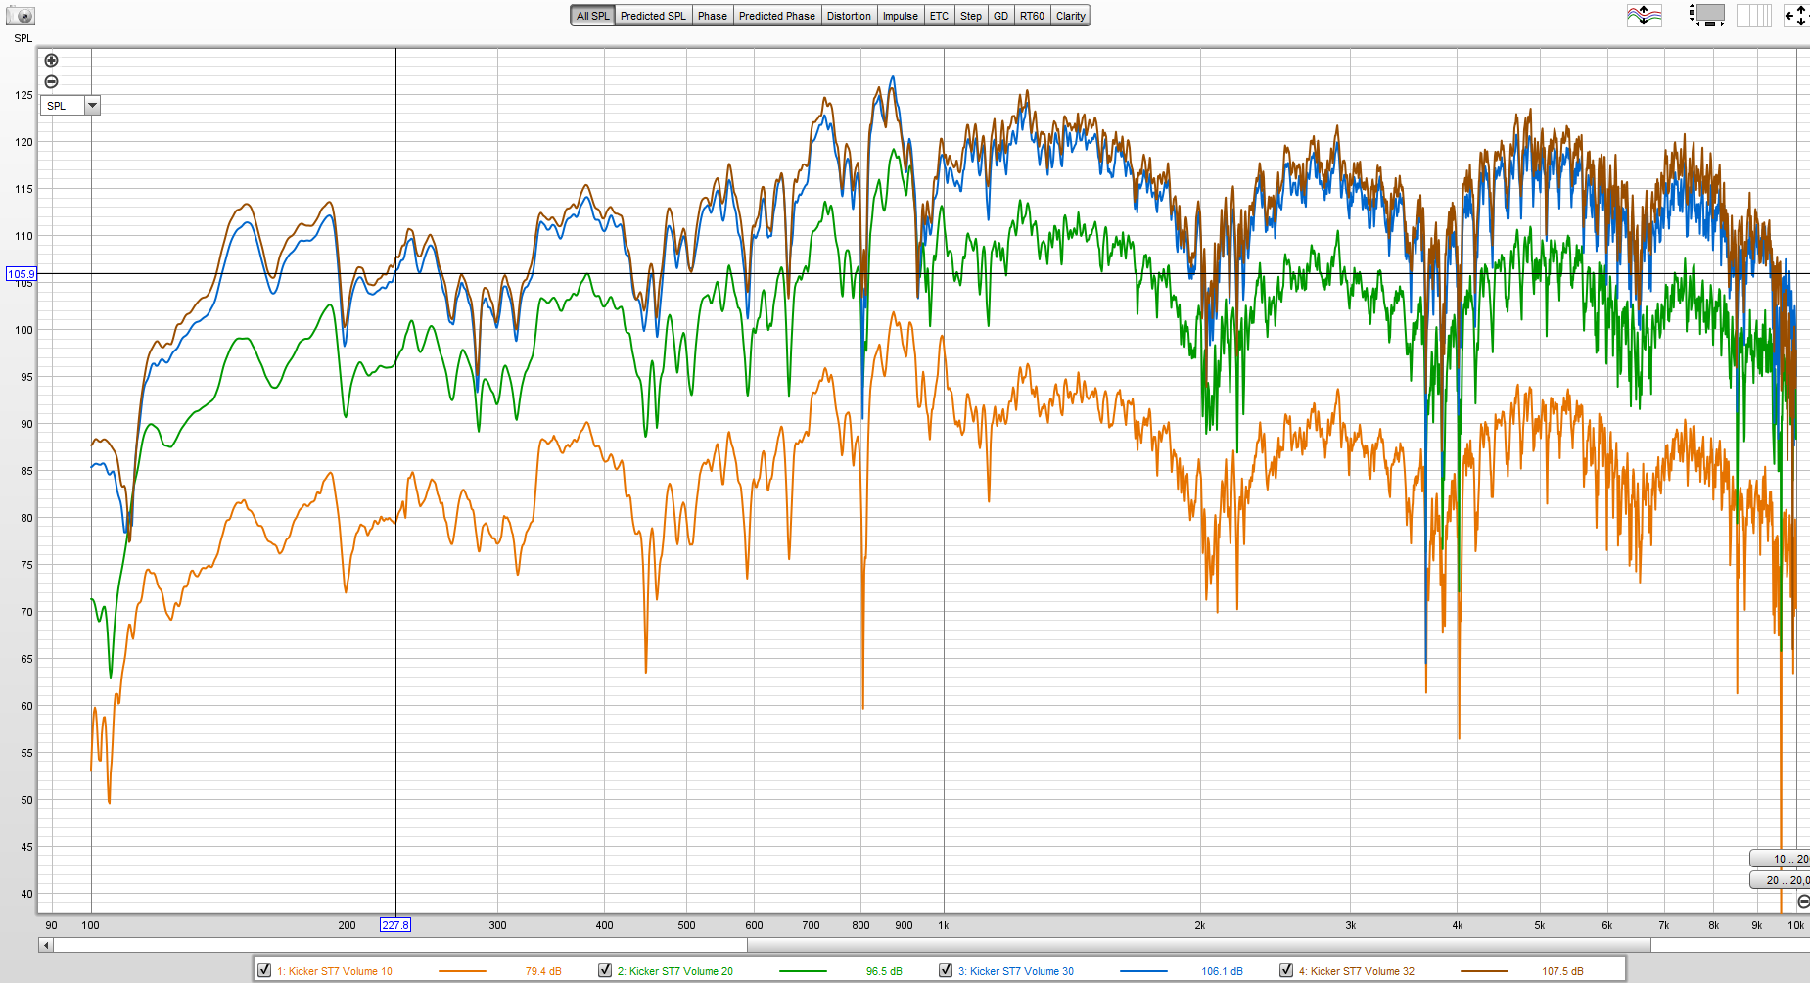Click the 96.5 dB readout
1810x983 pixels.
tap(884, 971)
